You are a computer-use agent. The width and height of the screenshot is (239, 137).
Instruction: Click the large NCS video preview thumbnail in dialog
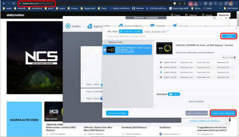[x=164, y=48]
